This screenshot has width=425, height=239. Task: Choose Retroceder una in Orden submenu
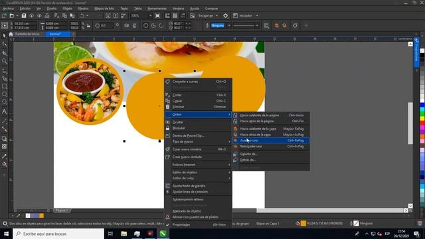(x=271, y=146)
